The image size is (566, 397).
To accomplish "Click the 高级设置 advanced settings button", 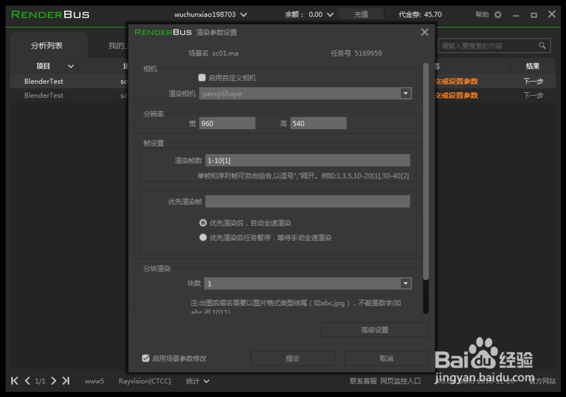I will (375, 330).
